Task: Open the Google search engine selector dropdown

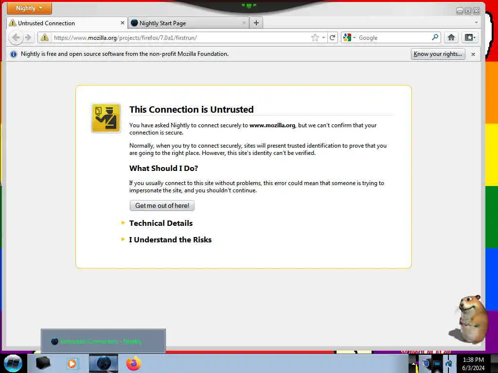Action: click(x=349, y=38)
